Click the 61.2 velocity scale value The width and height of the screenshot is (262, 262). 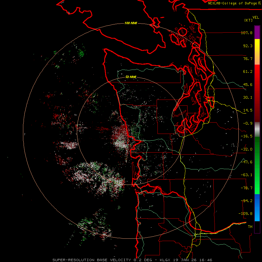[248, 72]
